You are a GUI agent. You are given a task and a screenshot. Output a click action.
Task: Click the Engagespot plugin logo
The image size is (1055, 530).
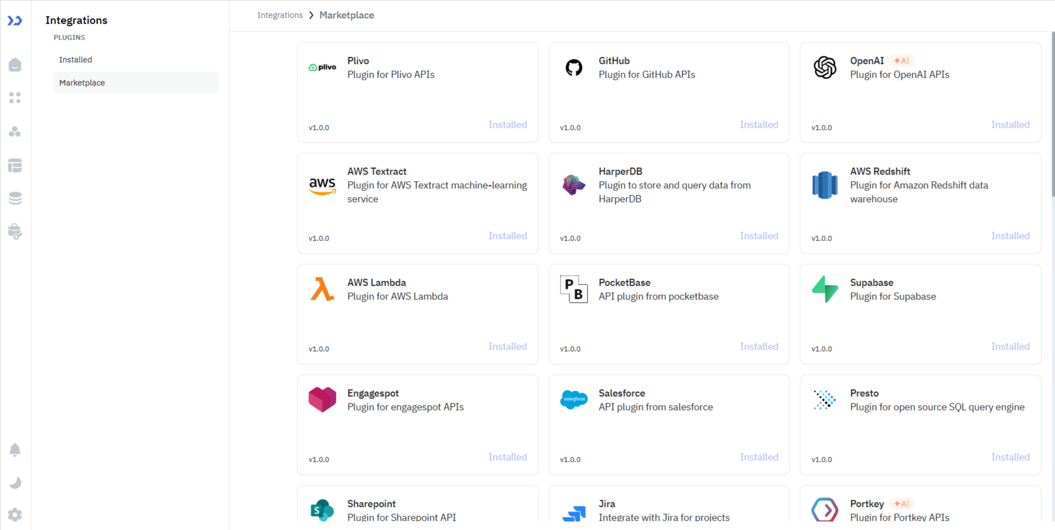click(322, 400)
